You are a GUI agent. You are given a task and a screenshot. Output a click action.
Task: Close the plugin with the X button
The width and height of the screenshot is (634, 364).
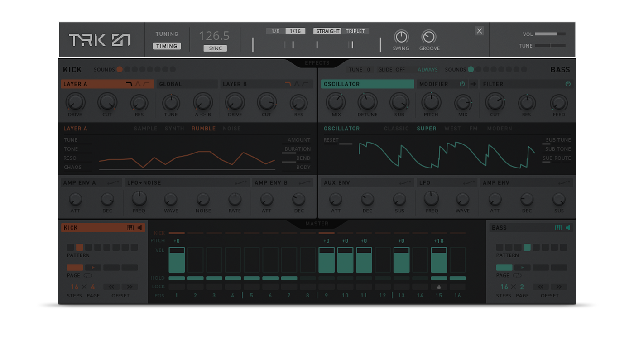[x=480, y=31]
